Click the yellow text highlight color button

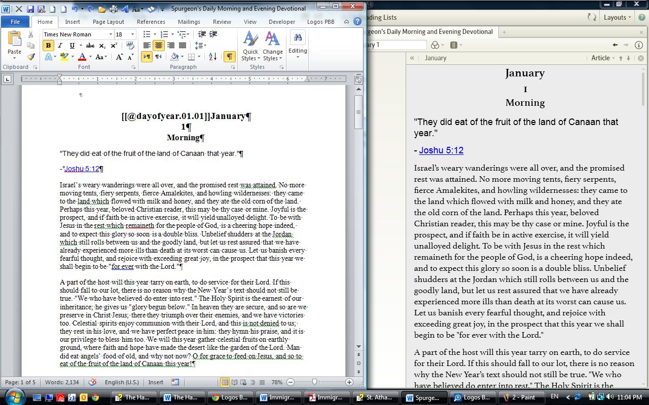(64, 57)
